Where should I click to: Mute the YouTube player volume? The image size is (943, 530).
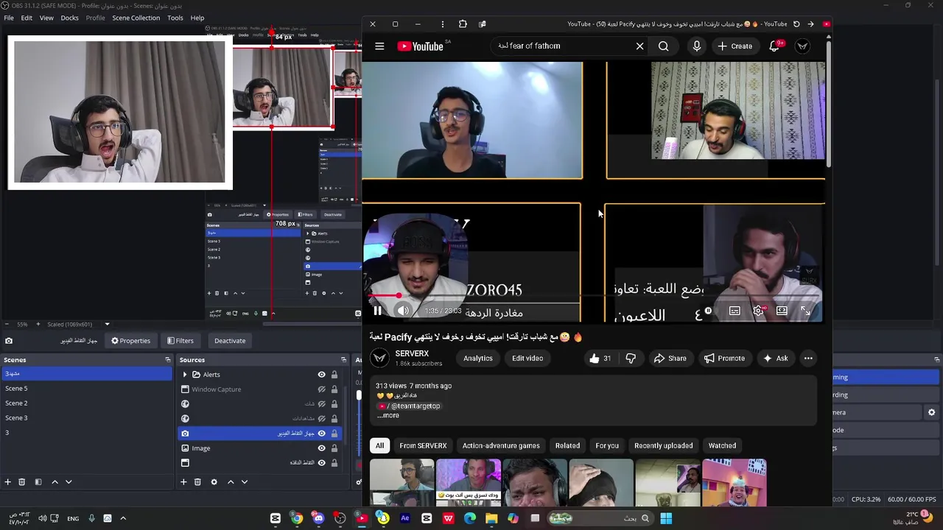[x=403, y=311]
